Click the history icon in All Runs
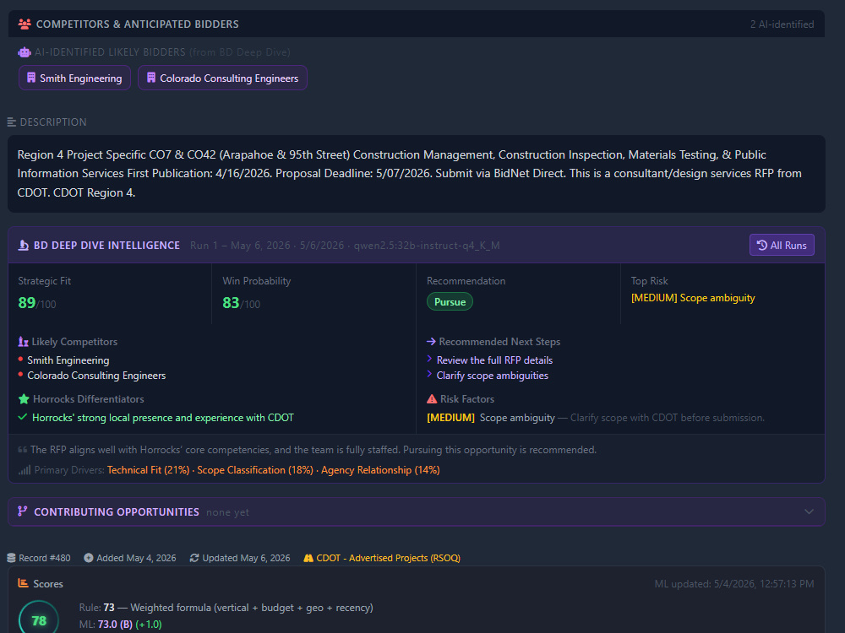845x633 pixels. tap(762, 246)
